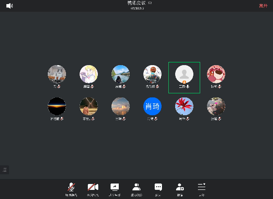This screenshot has height=199, width=273.
Task: Select the red maple leaf avatar
Action: 184,106
